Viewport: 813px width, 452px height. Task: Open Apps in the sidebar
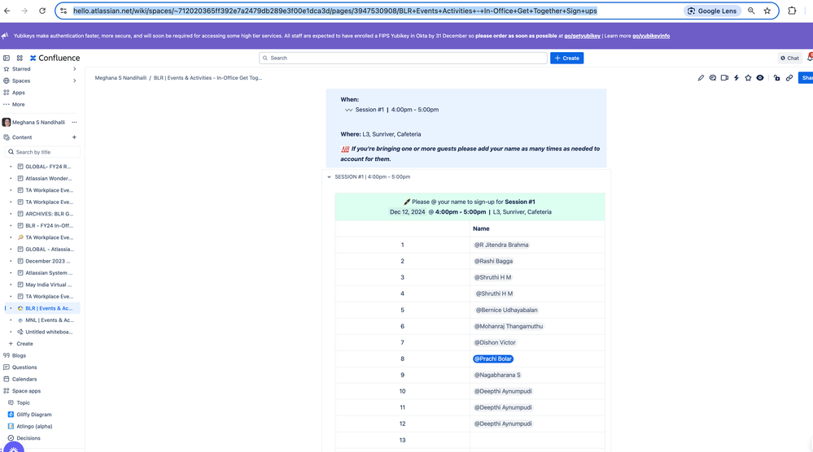coord(18,93)
